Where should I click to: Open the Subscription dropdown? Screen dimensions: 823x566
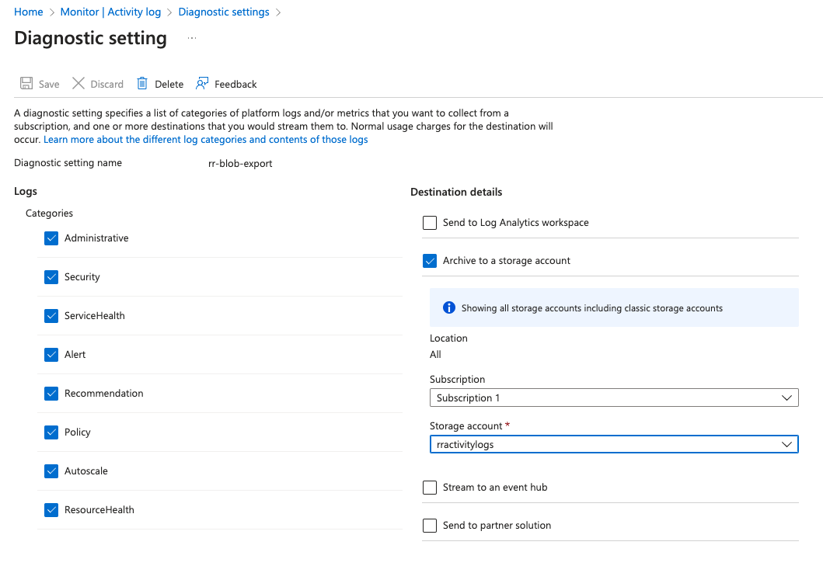tap(613, 398)
